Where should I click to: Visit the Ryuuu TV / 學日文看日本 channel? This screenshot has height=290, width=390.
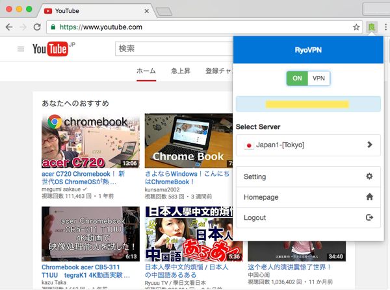coord(175,283)
